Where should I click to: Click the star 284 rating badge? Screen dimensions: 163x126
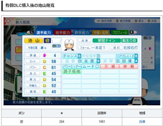57,46
